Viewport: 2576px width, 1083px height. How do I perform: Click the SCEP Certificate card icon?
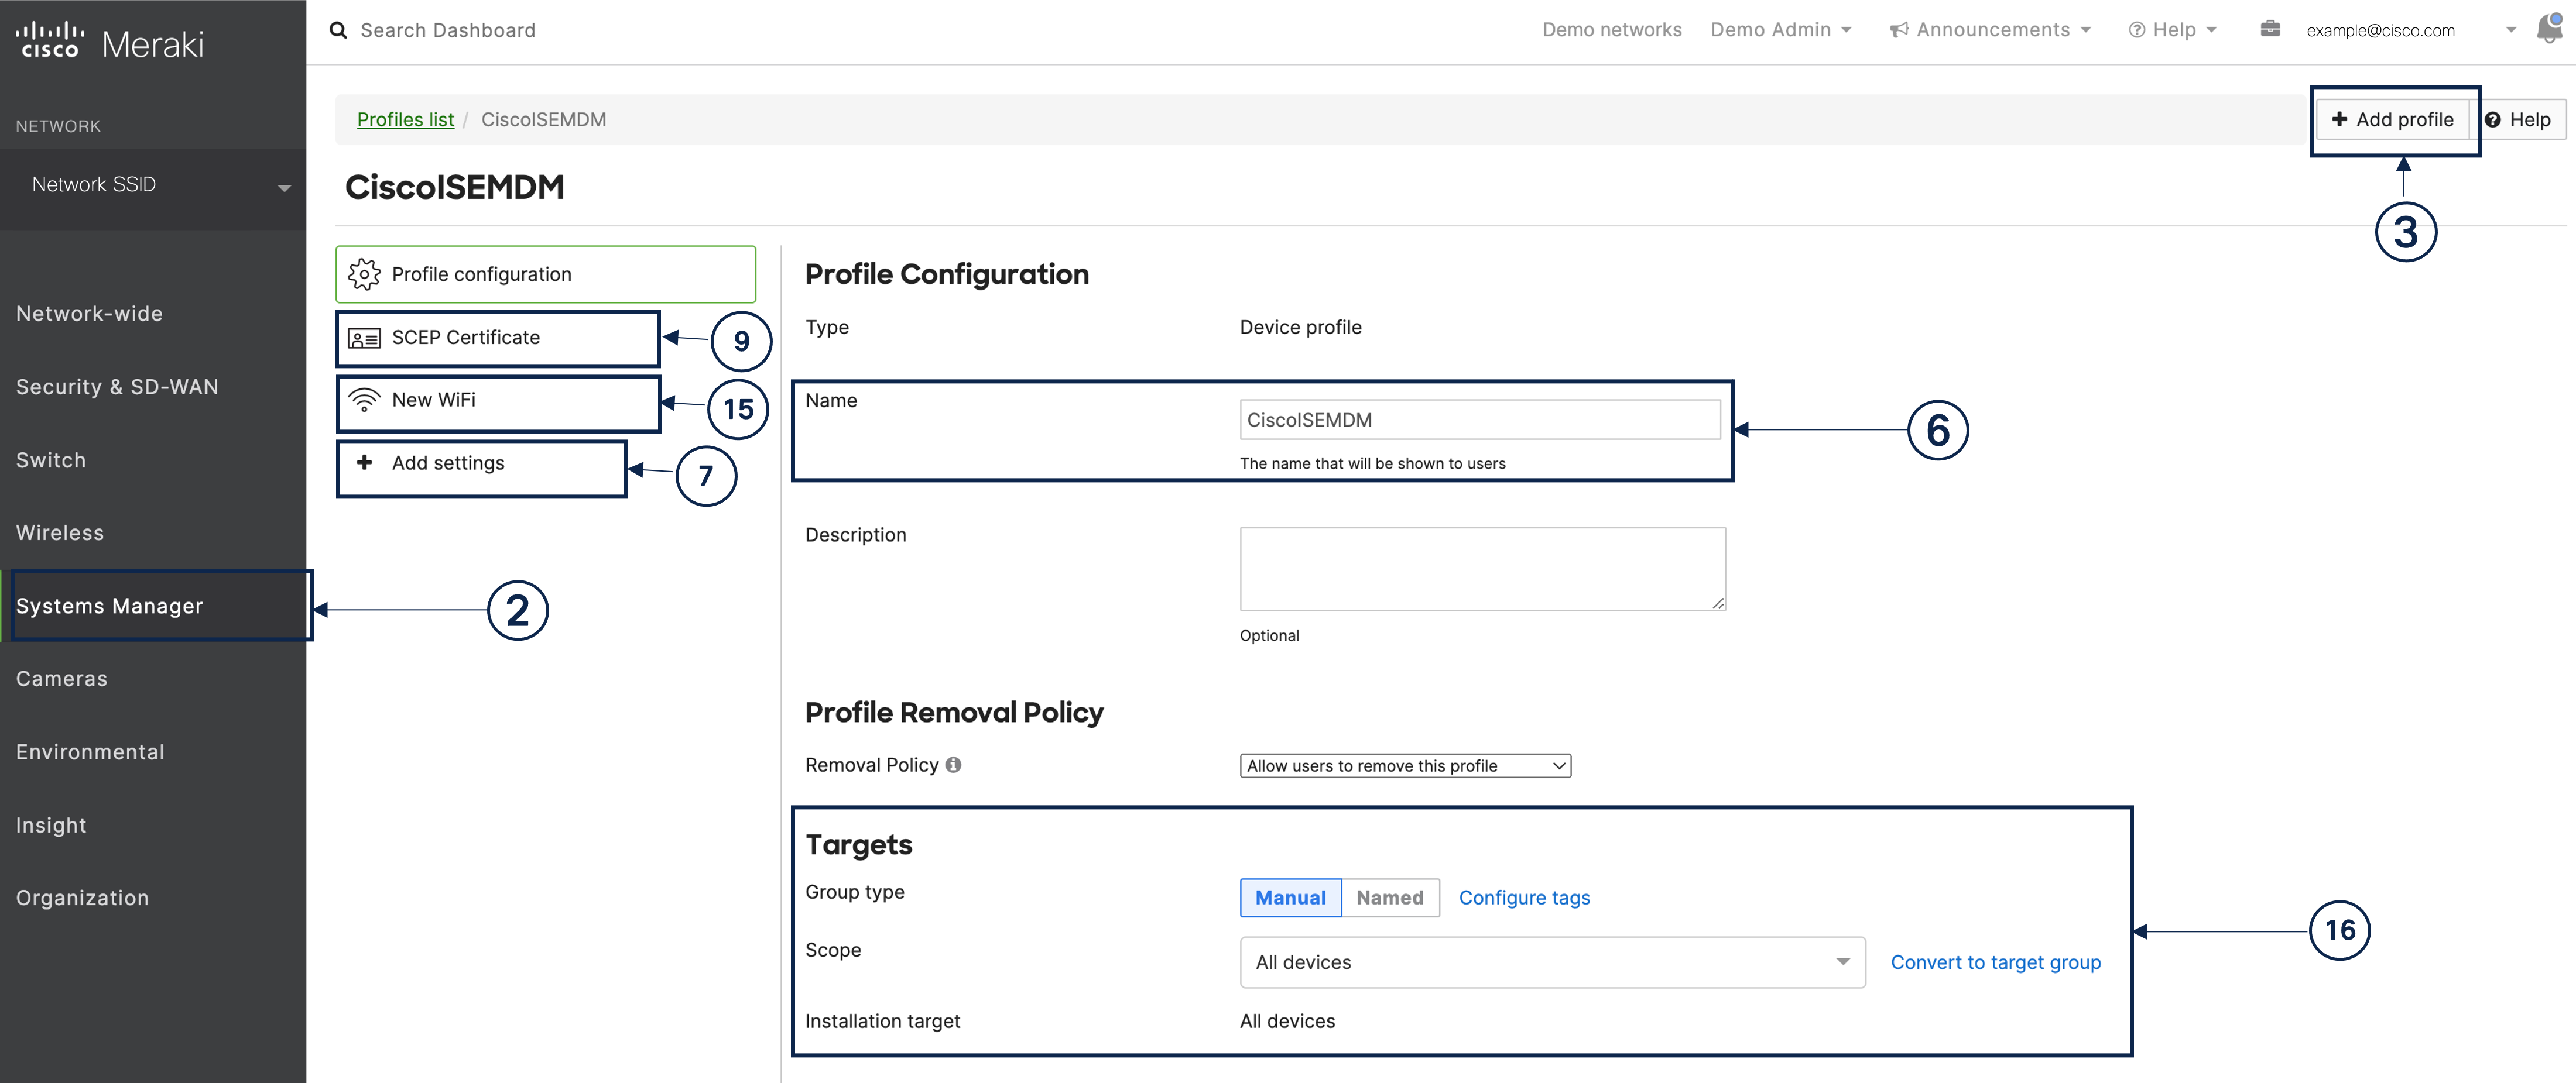(x=364, y=339)
